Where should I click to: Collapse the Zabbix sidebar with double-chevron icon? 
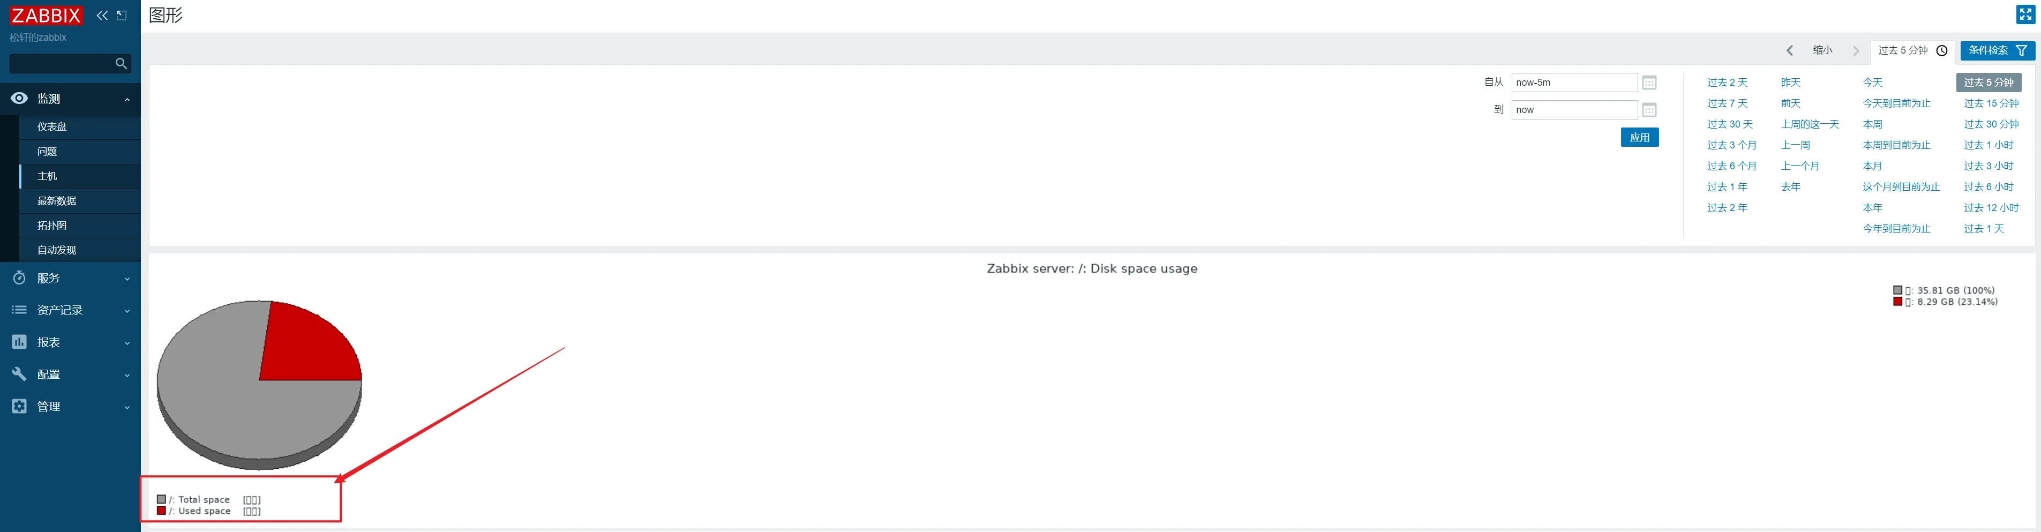click(x=102, y=16)
